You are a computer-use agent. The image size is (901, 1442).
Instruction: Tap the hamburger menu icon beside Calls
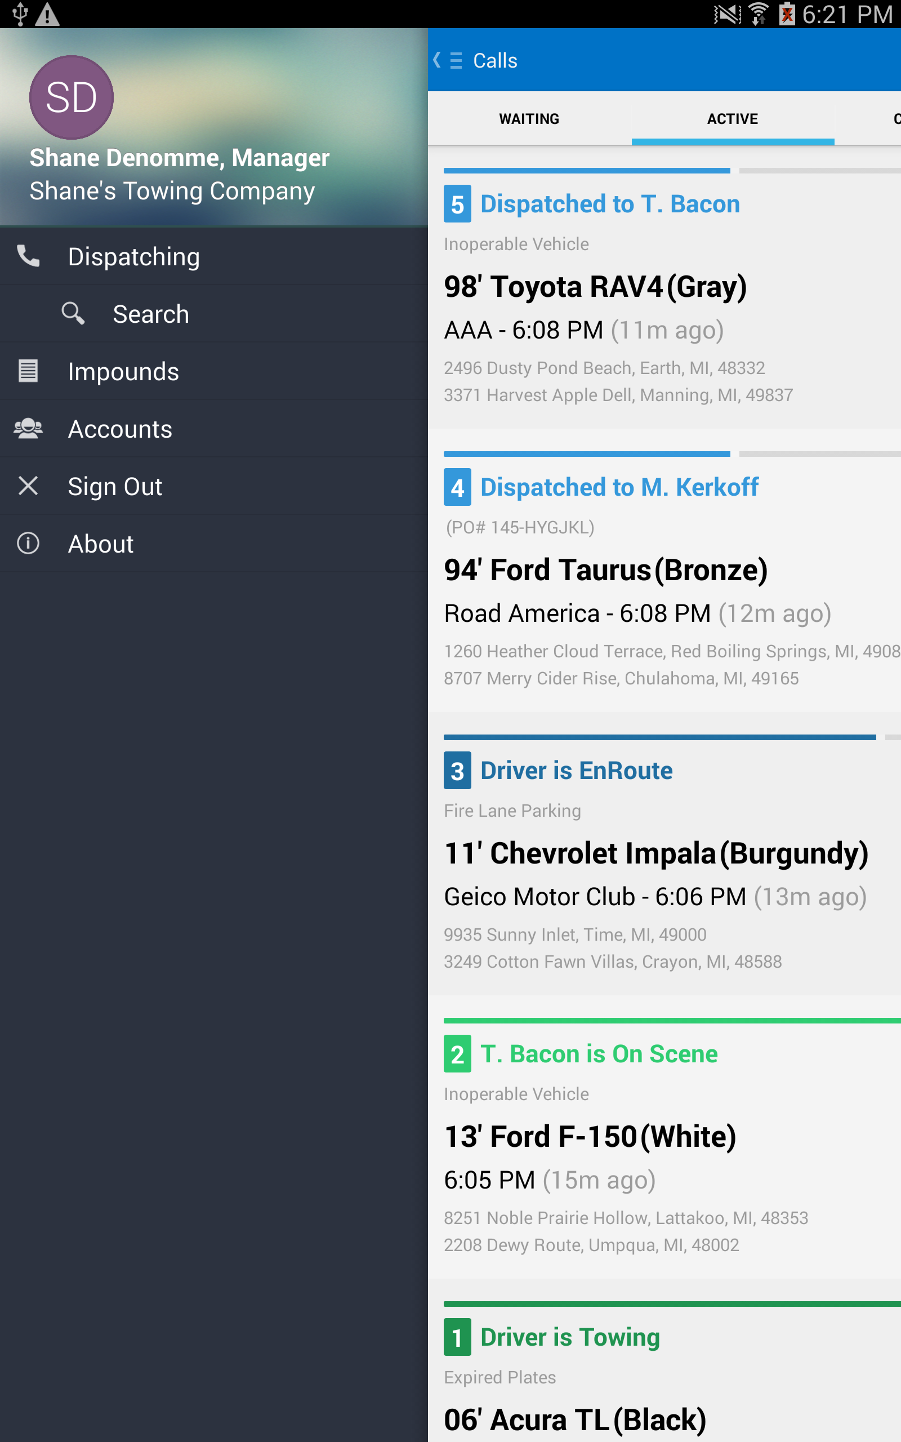click(x=456, y=61)
